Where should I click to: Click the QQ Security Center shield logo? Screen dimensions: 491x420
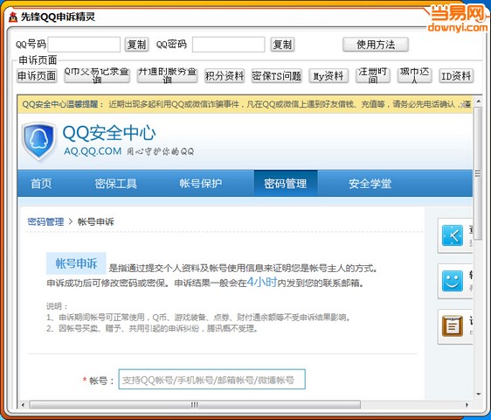point(38,141)
